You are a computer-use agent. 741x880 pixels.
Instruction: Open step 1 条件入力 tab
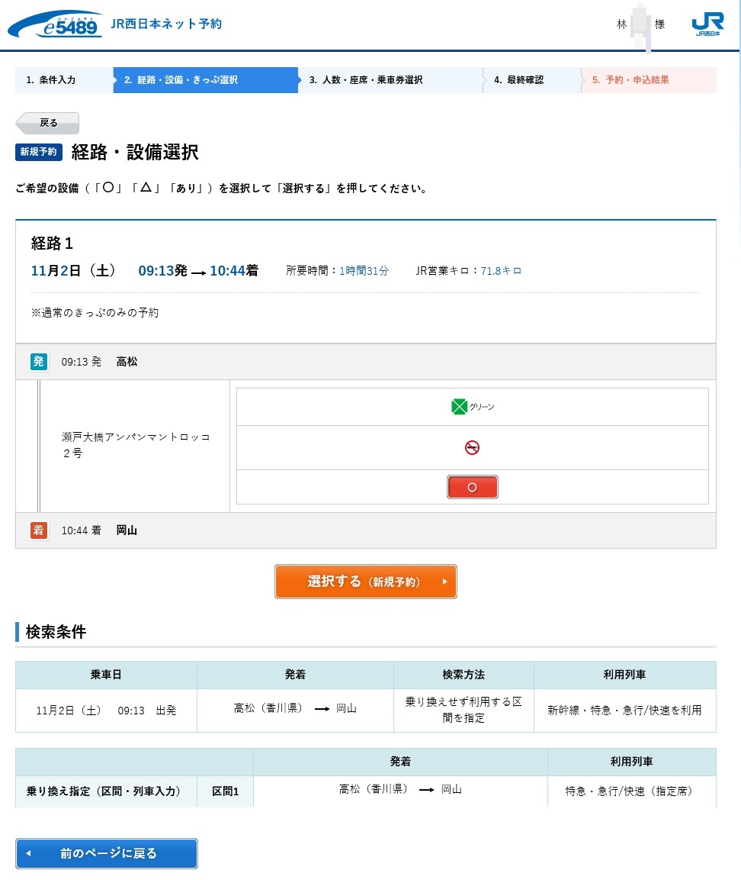pos(63,80)
